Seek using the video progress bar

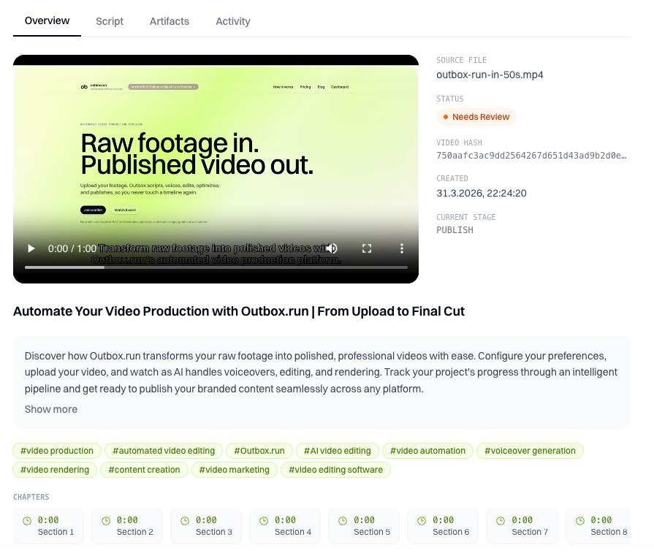[x=216, y=267]
